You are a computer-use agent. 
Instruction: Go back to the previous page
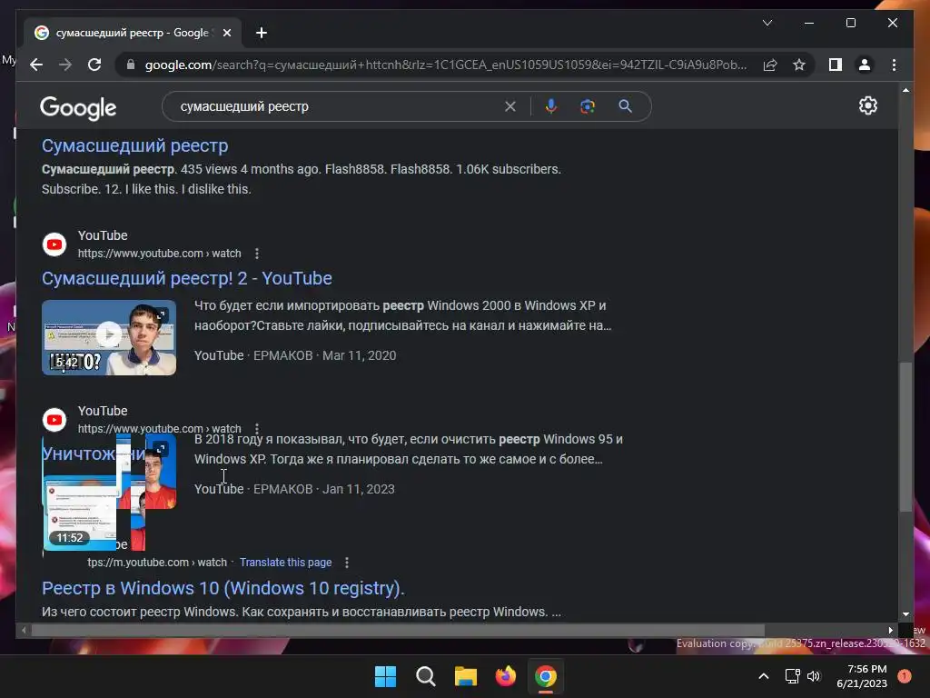(36, 65)
